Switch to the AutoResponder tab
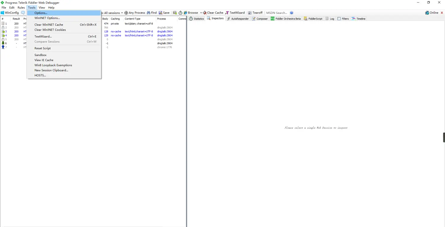 click(238, 19)
